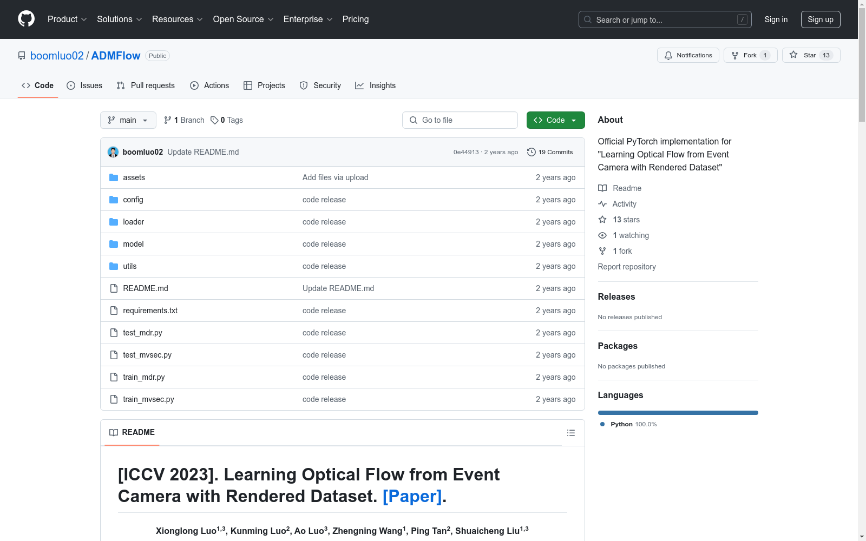Open commit hash 0e44913
Image resolution: width=866 pixels, height=541 pixels.
[x=466, y=152]
